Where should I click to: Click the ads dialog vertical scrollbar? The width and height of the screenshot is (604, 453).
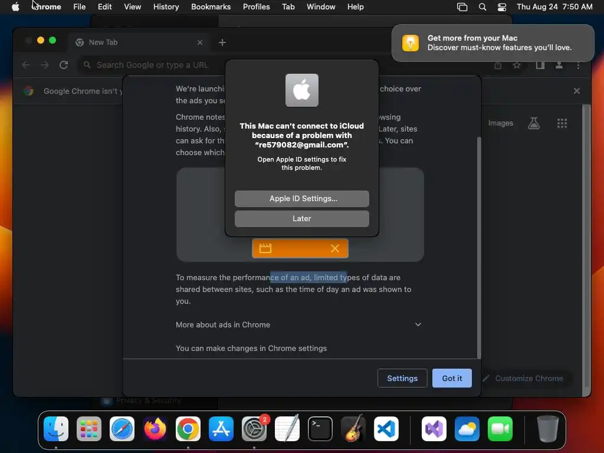pyautogui.click(x=479, y=247)
